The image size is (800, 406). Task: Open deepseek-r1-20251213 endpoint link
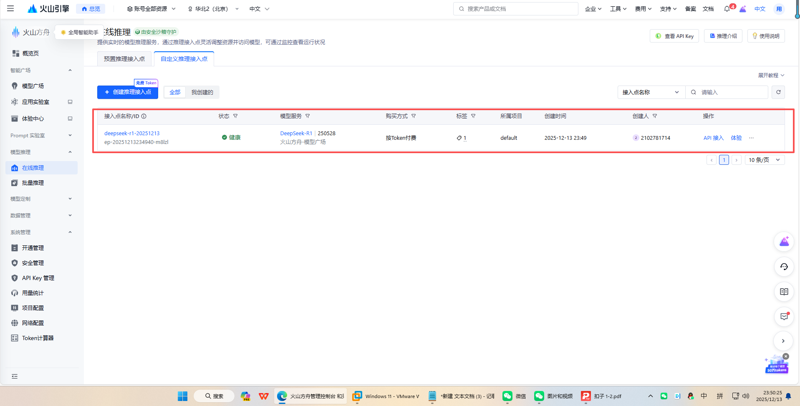pyautogui.click(x=132, y=134)
